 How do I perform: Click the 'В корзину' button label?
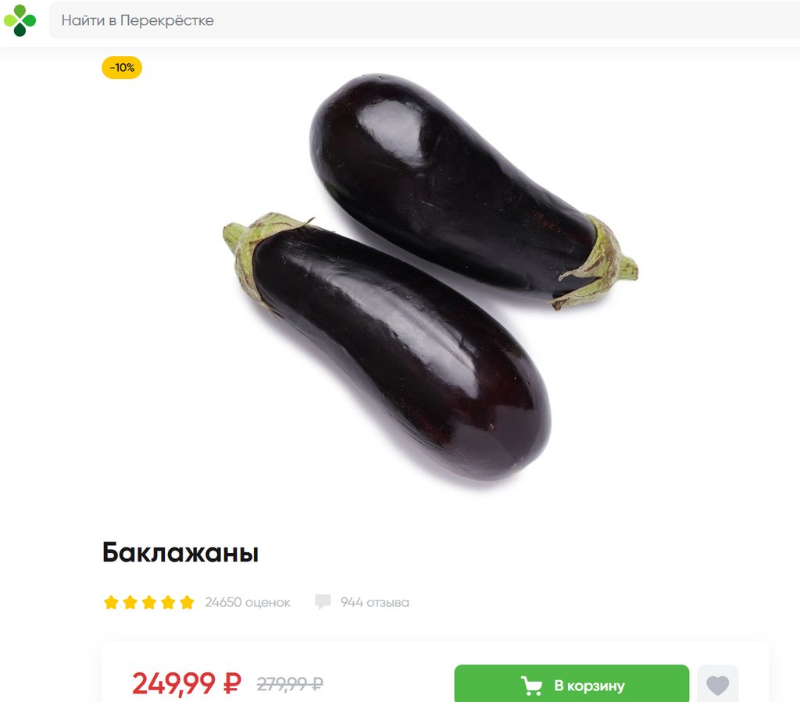pyautogui.click(x=589, y=686)
